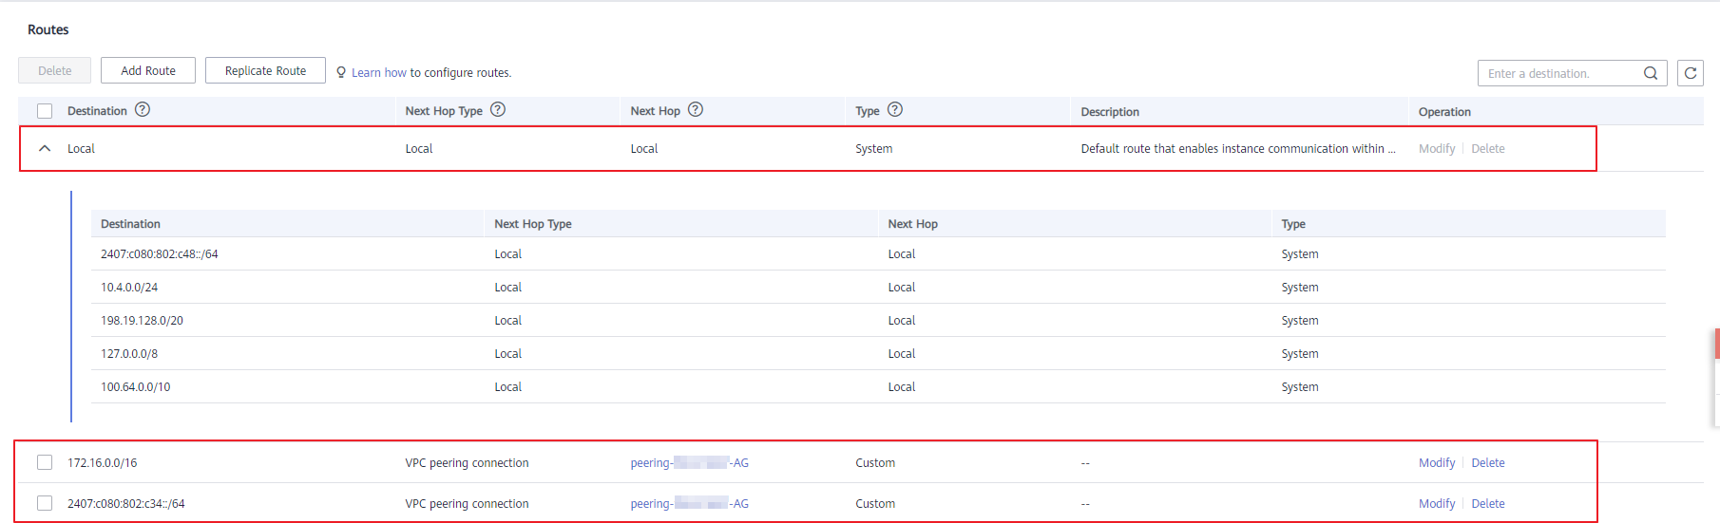The image size is (1720, 523).
Task: Refresh the routes list
Action: click(1691, 73)
